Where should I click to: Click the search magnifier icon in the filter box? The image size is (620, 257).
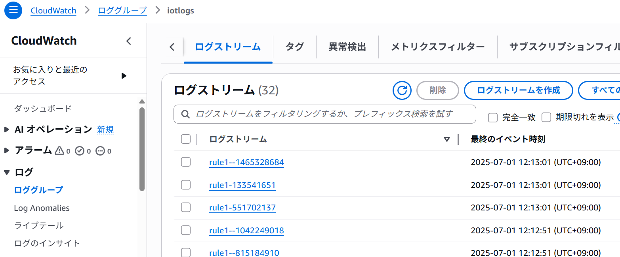pyautogui.click(x=185, y=114)
